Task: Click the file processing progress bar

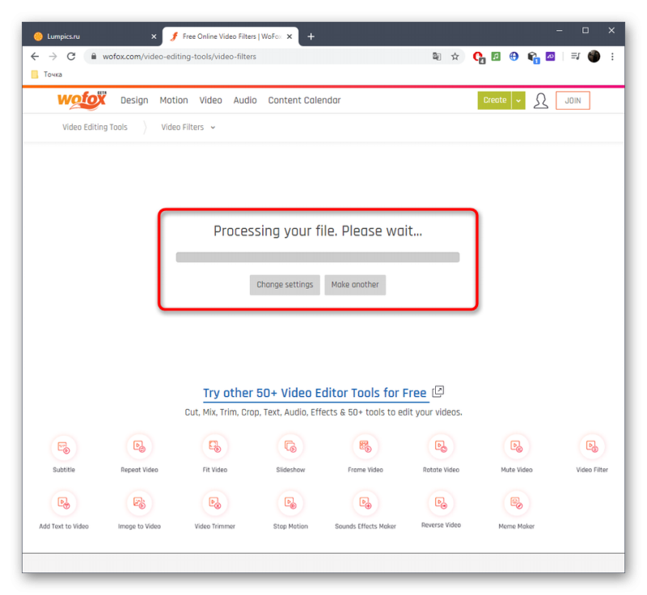Action: point(318,257)
